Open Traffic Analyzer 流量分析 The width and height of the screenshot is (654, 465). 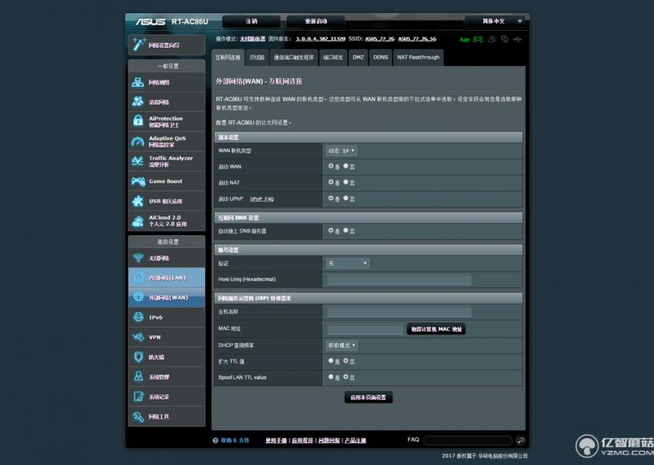[164, 161]
